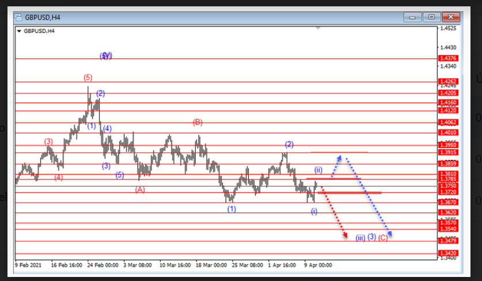Select the 1.3720 price tag on the axis
The height and width of the screenshot is (281, 482).
pos(448,192)
